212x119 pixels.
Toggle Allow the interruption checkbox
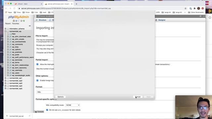coord(37,64)
